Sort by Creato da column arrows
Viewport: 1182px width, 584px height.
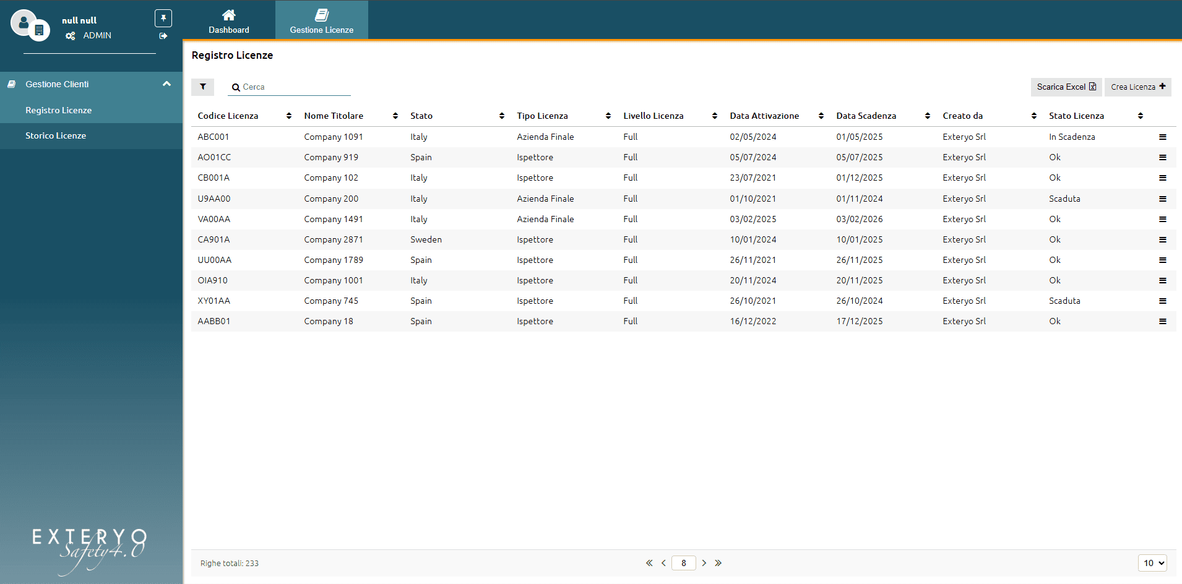(x=1034, y=116)
